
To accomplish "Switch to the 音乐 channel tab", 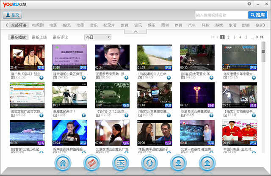I will [x=94, y=25].
